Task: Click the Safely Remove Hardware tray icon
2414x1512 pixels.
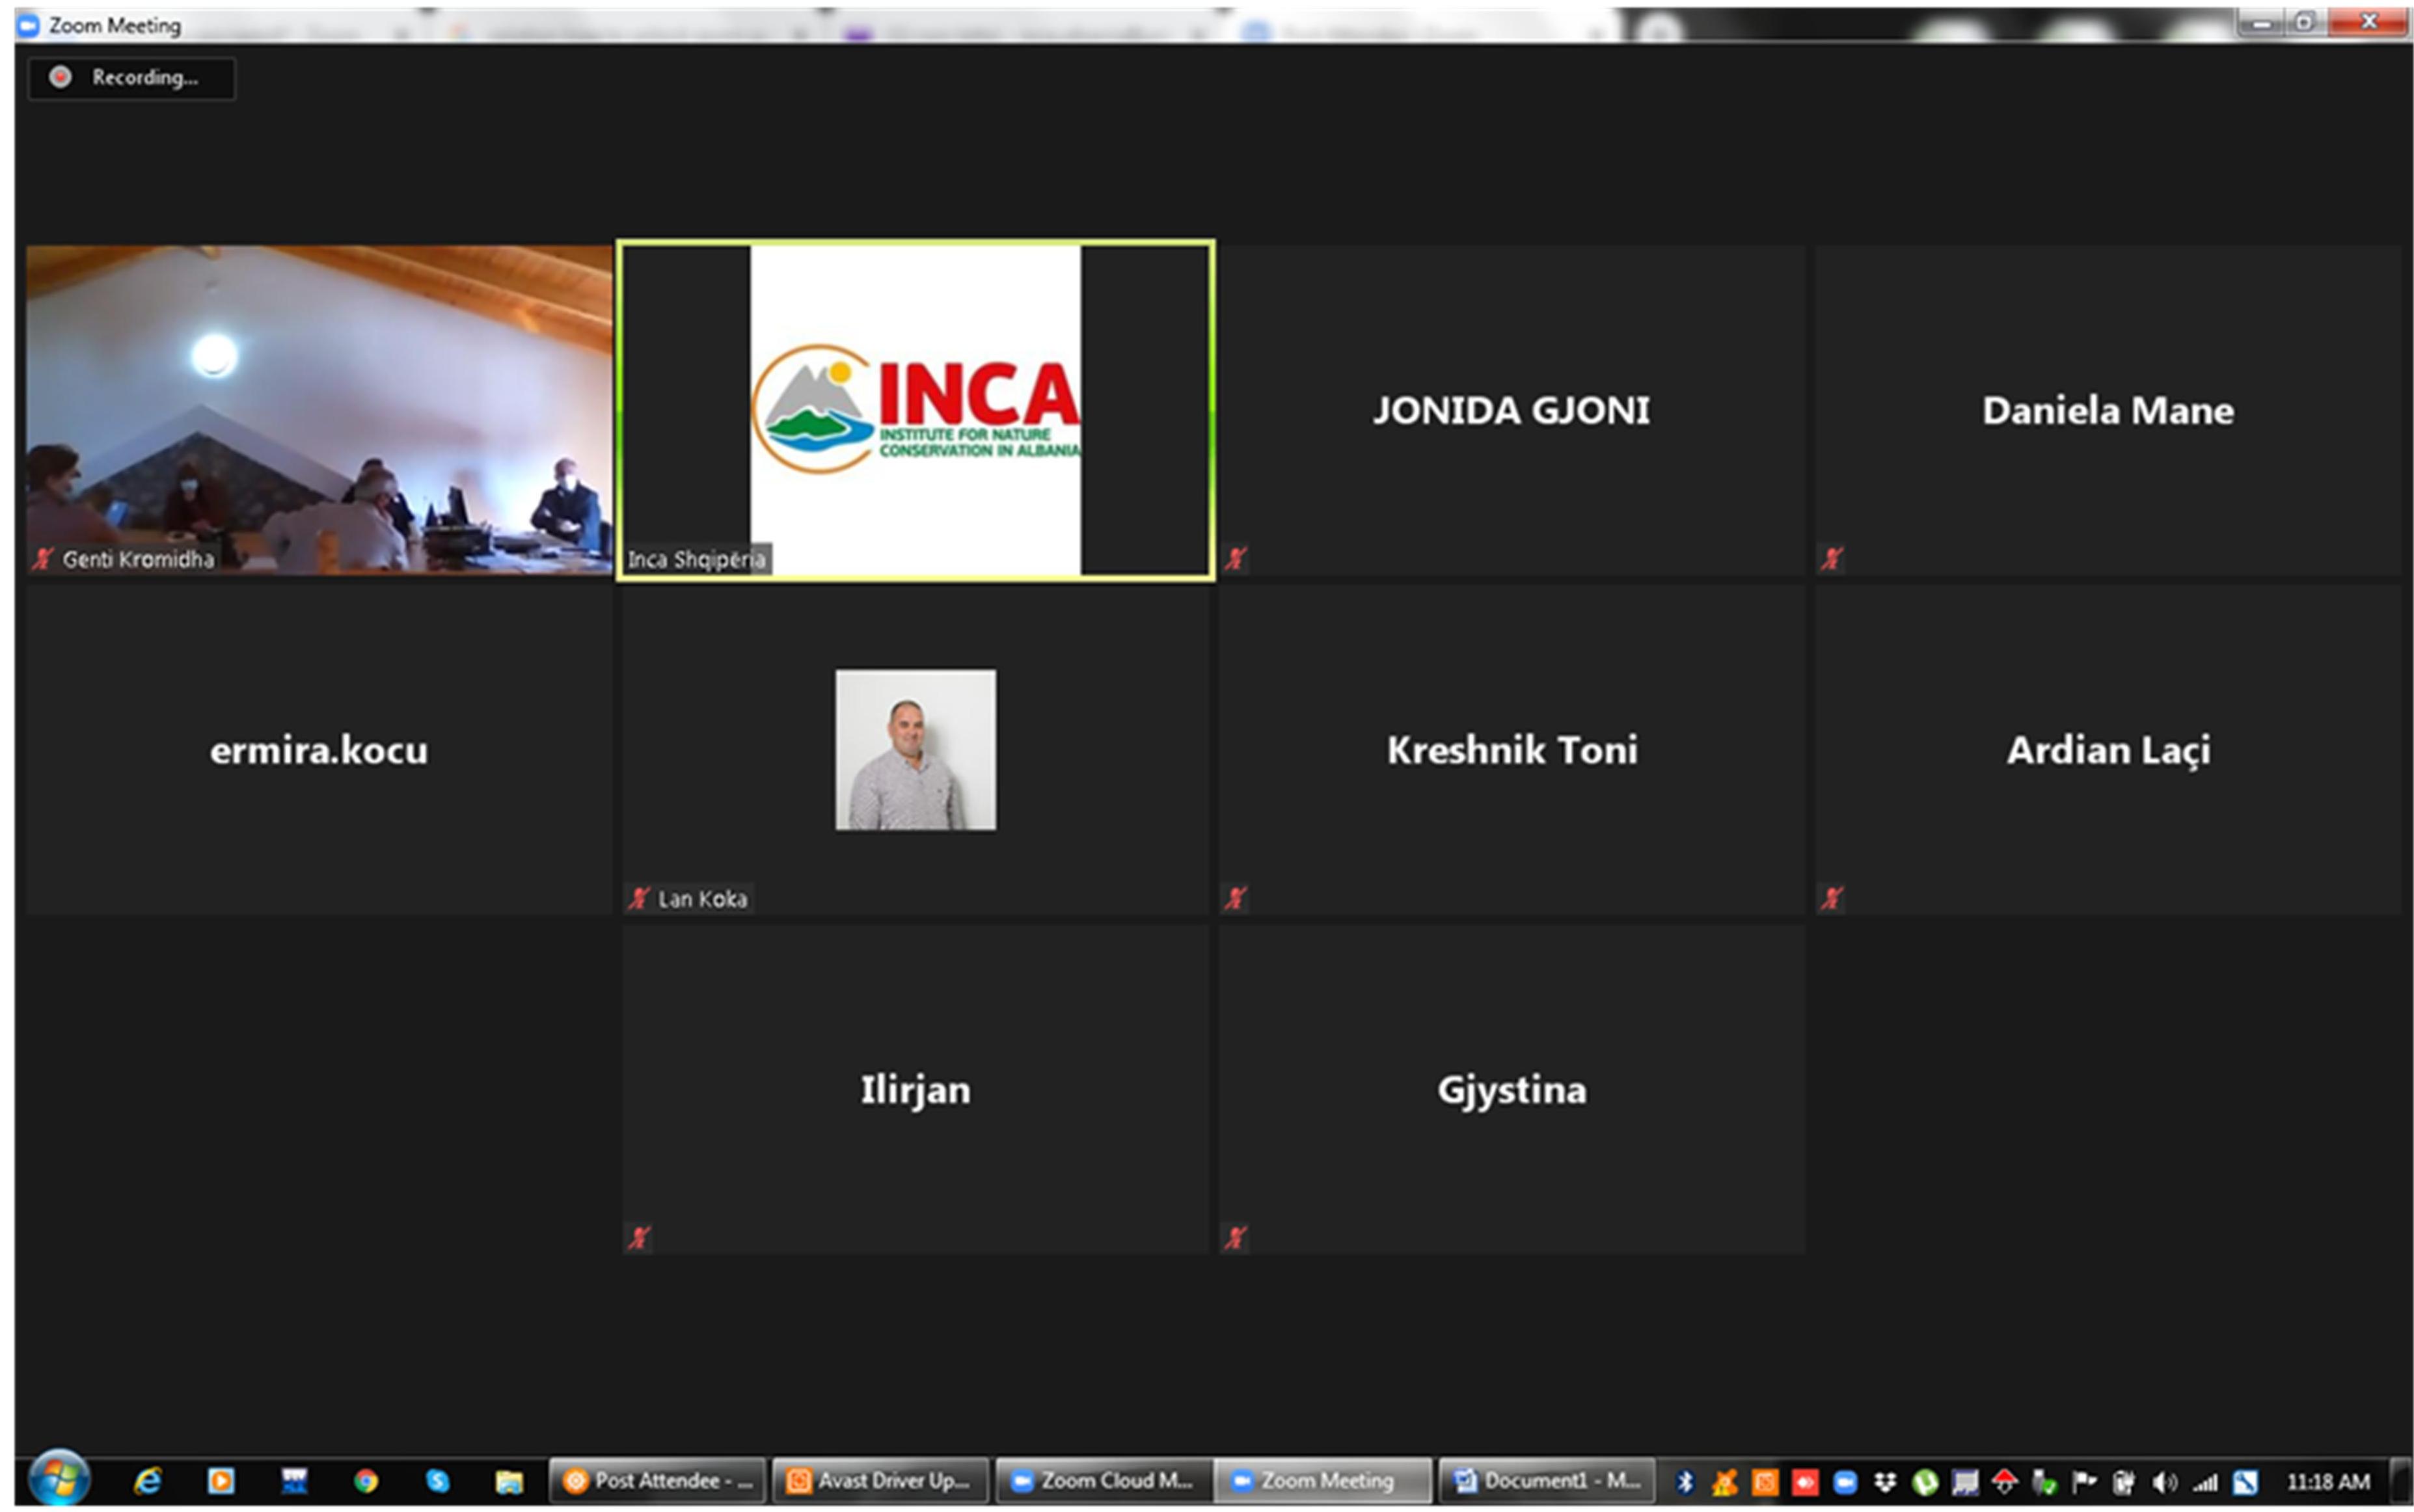Action: coord(2044,1482)
